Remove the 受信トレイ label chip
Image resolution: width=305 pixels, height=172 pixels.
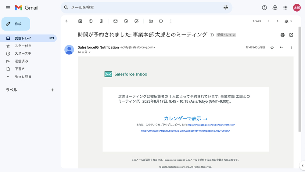pyautogui.click(x=234, y=35)
